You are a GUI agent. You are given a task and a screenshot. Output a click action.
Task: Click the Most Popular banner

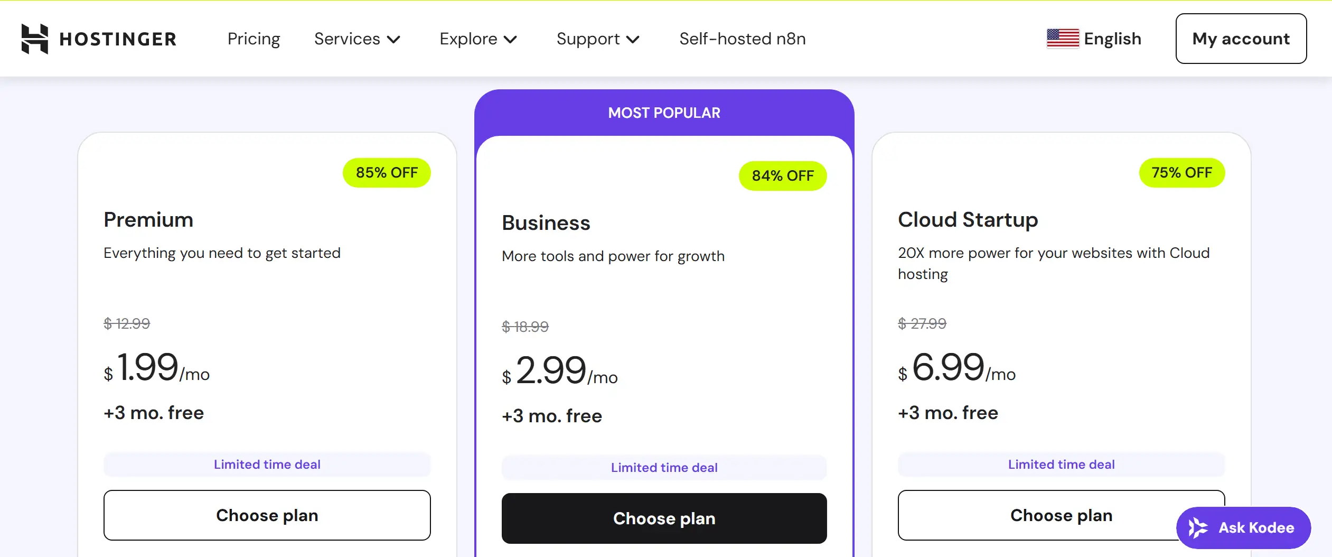664,113
